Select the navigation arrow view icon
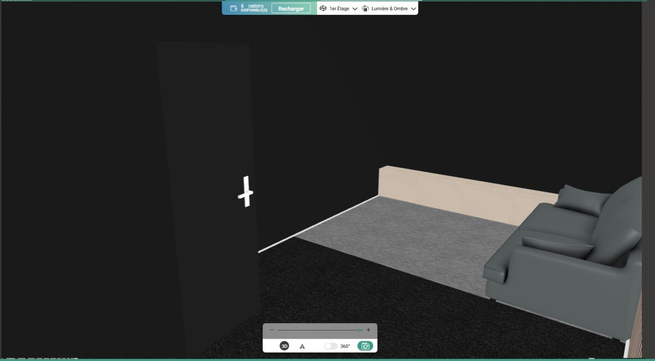655x361 pixels. tap(302, 346)
